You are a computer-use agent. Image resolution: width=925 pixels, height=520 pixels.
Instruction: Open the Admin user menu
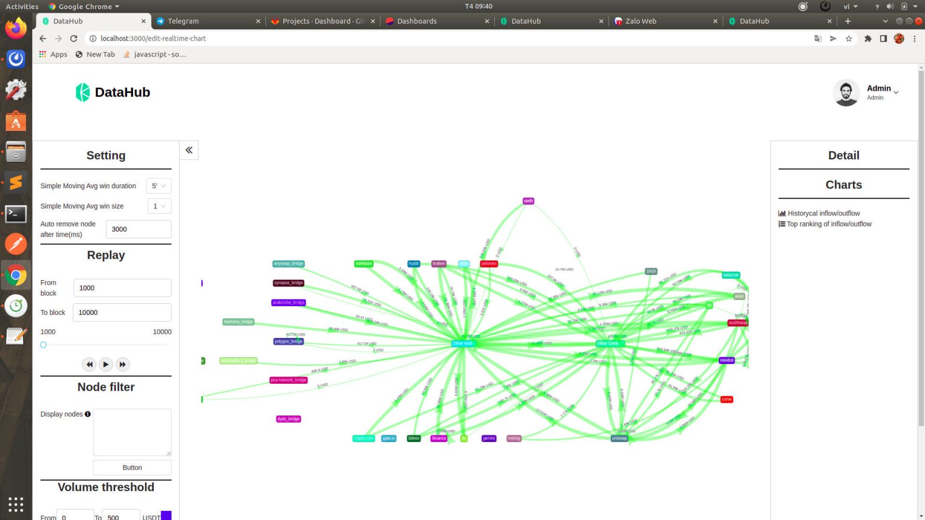click(881, 92)
